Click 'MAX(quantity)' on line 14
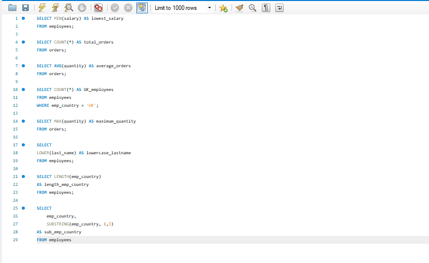The height and width of the screenshot is (263, 429). click(x=70, y=121)
